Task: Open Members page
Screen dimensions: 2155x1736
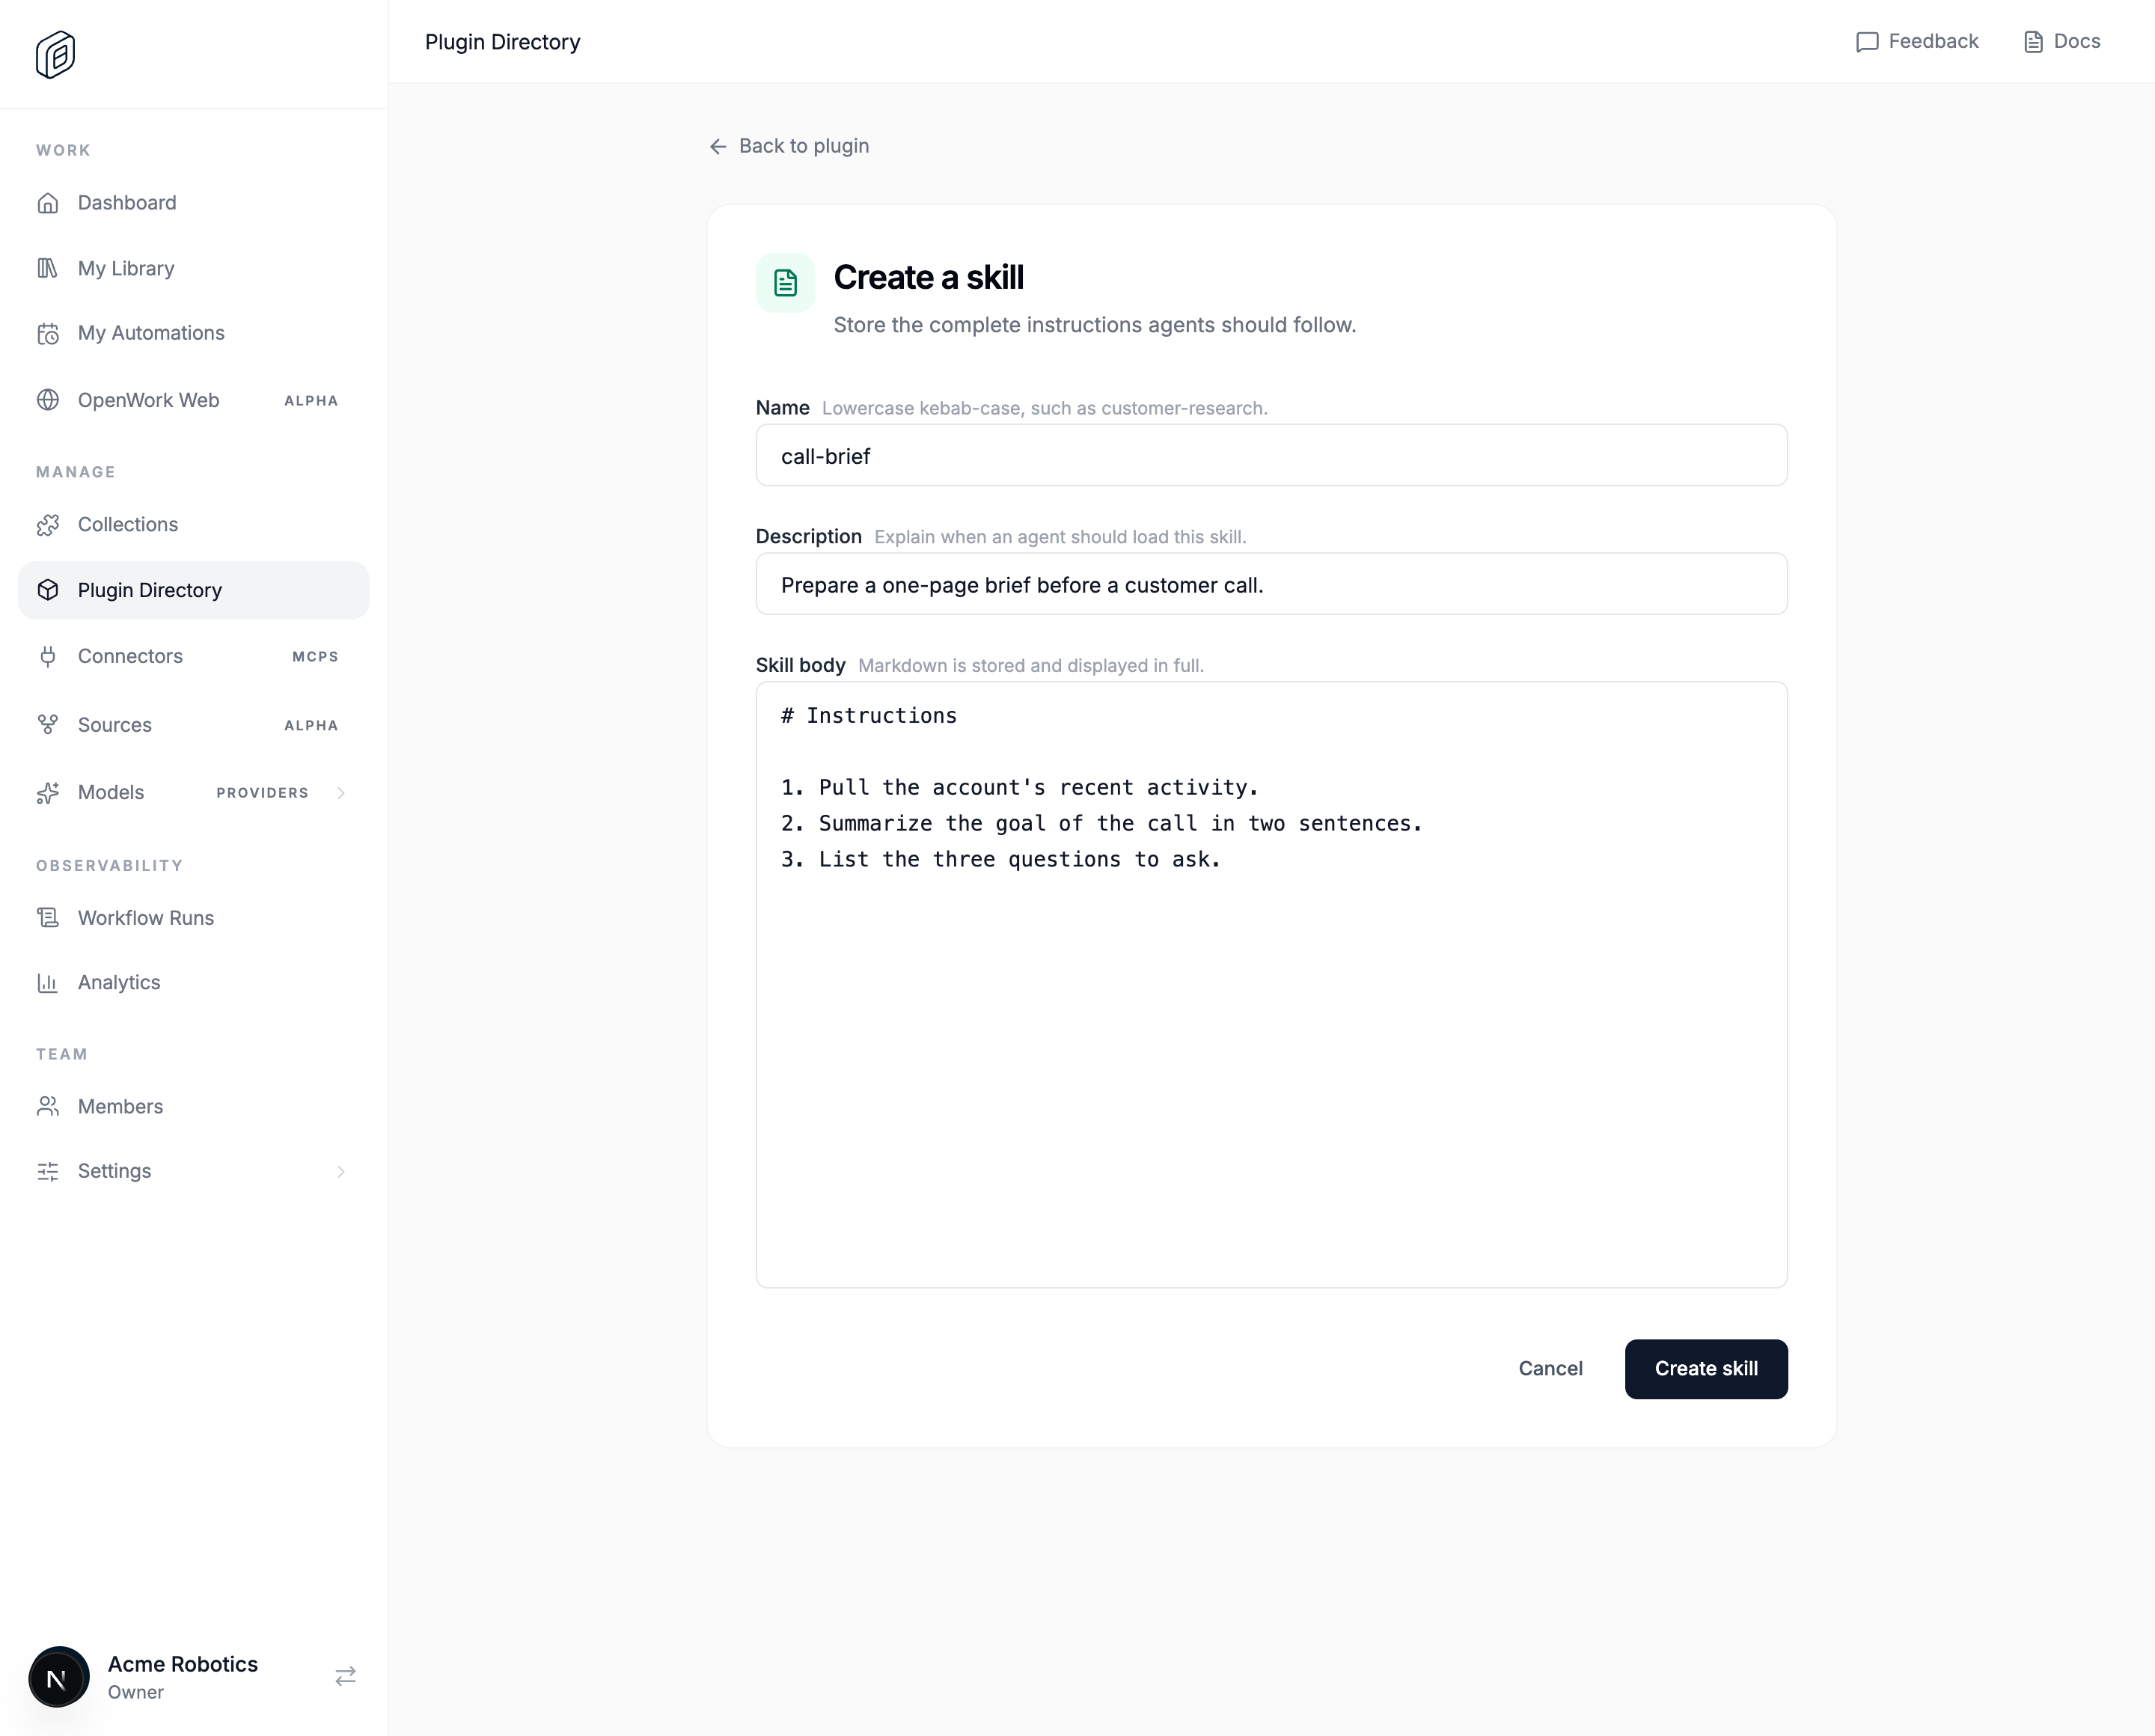Action: 193,1106
